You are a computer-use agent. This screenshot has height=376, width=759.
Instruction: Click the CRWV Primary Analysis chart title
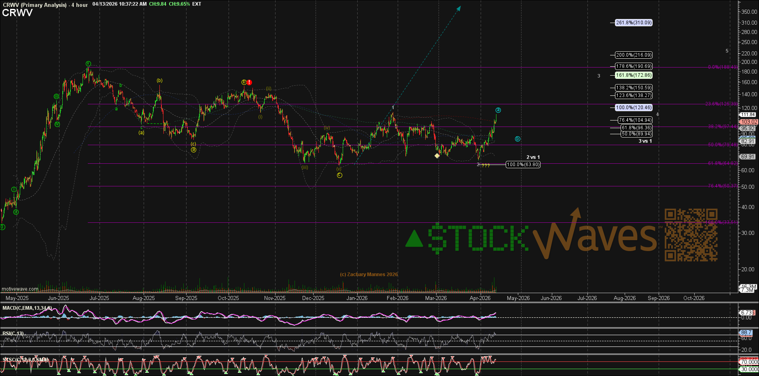(34, 5)
